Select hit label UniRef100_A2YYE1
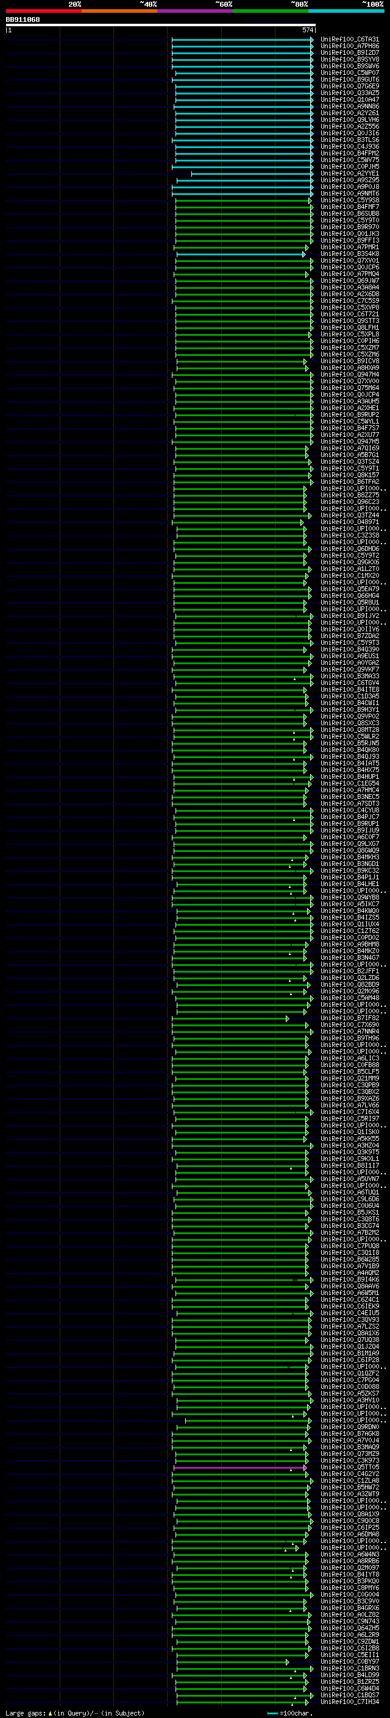Image resolution: width=390 pixels, height=1718 pixels. coord(350,174)
